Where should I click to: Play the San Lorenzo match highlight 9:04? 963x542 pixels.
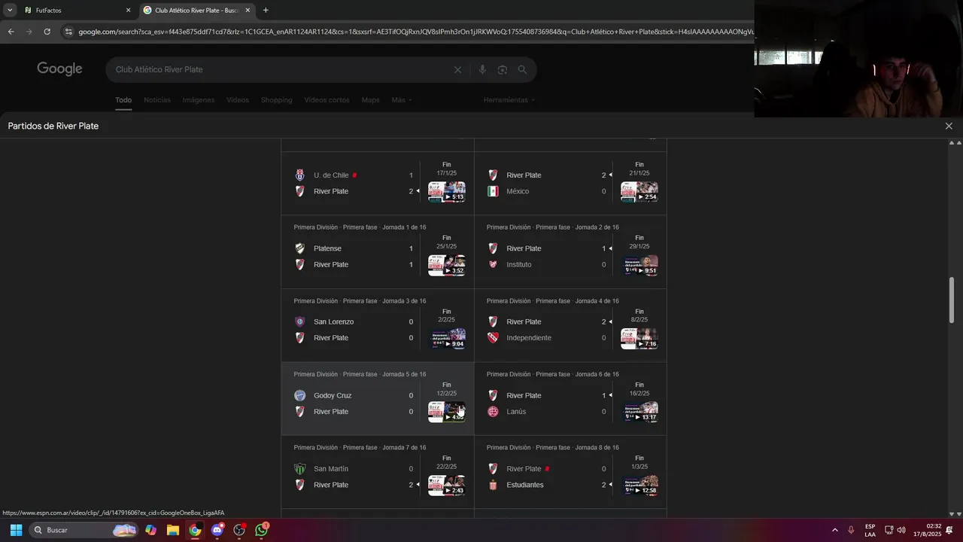click(x=447, y=339)
